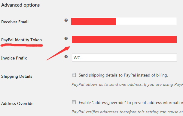Focus the PayPal Identity Token input field

(124, 39)
